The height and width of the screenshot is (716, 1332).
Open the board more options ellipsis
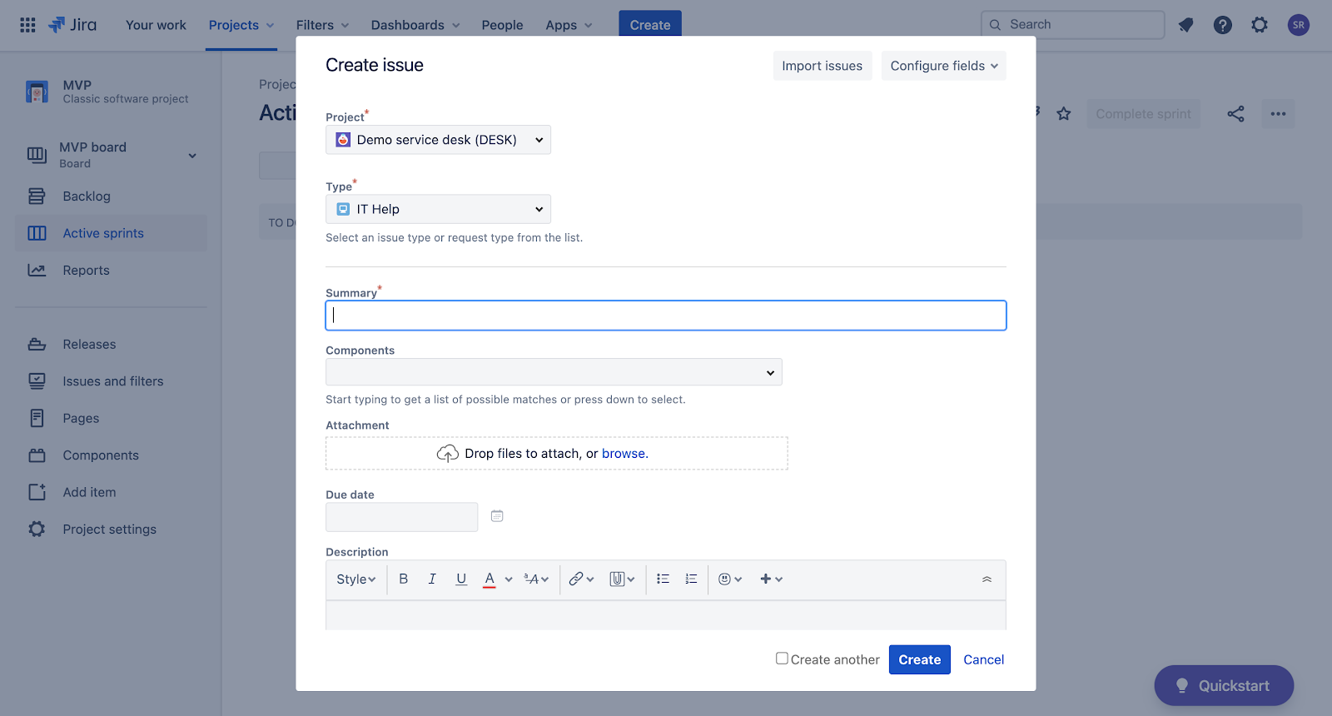[1279, 114]
